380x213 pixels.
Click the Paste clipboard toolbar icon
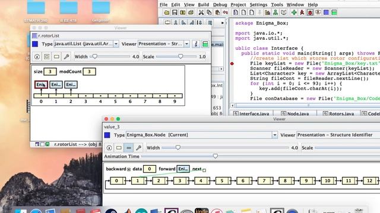tap(217, 12)
